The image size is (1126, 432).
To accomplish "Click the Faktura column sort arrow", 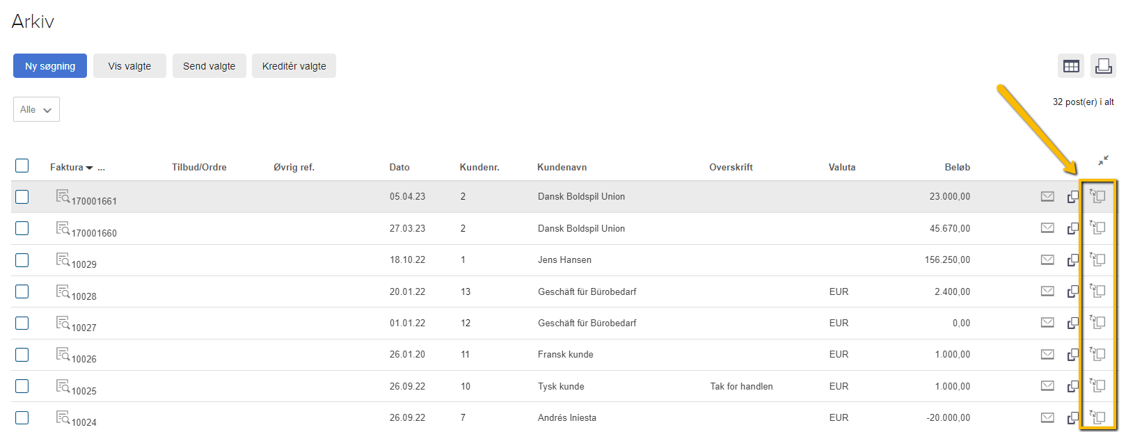I will point(90,168).
